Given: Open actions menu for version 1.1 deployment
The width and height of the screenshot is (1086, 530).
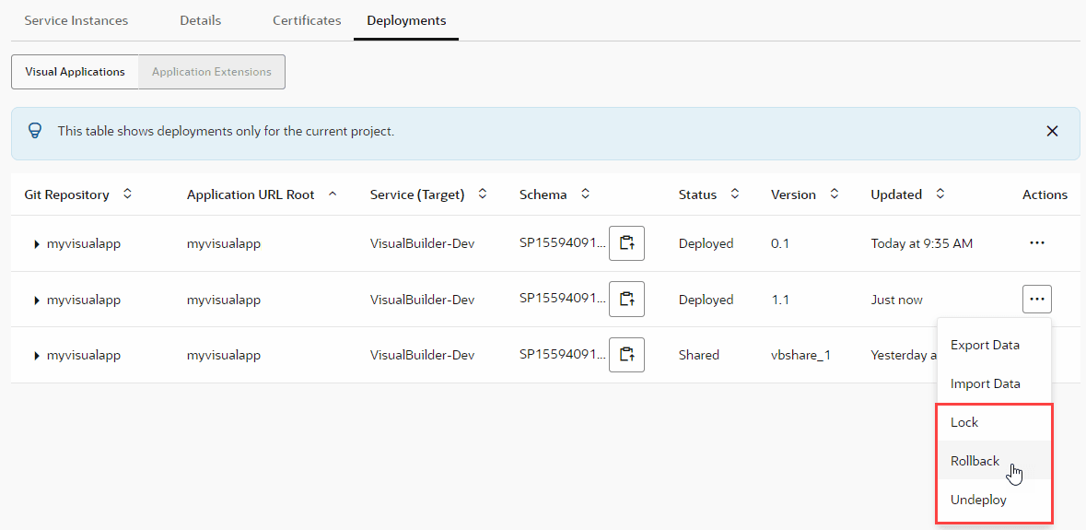Looking at the screenshot, I should pos(1037,300).
